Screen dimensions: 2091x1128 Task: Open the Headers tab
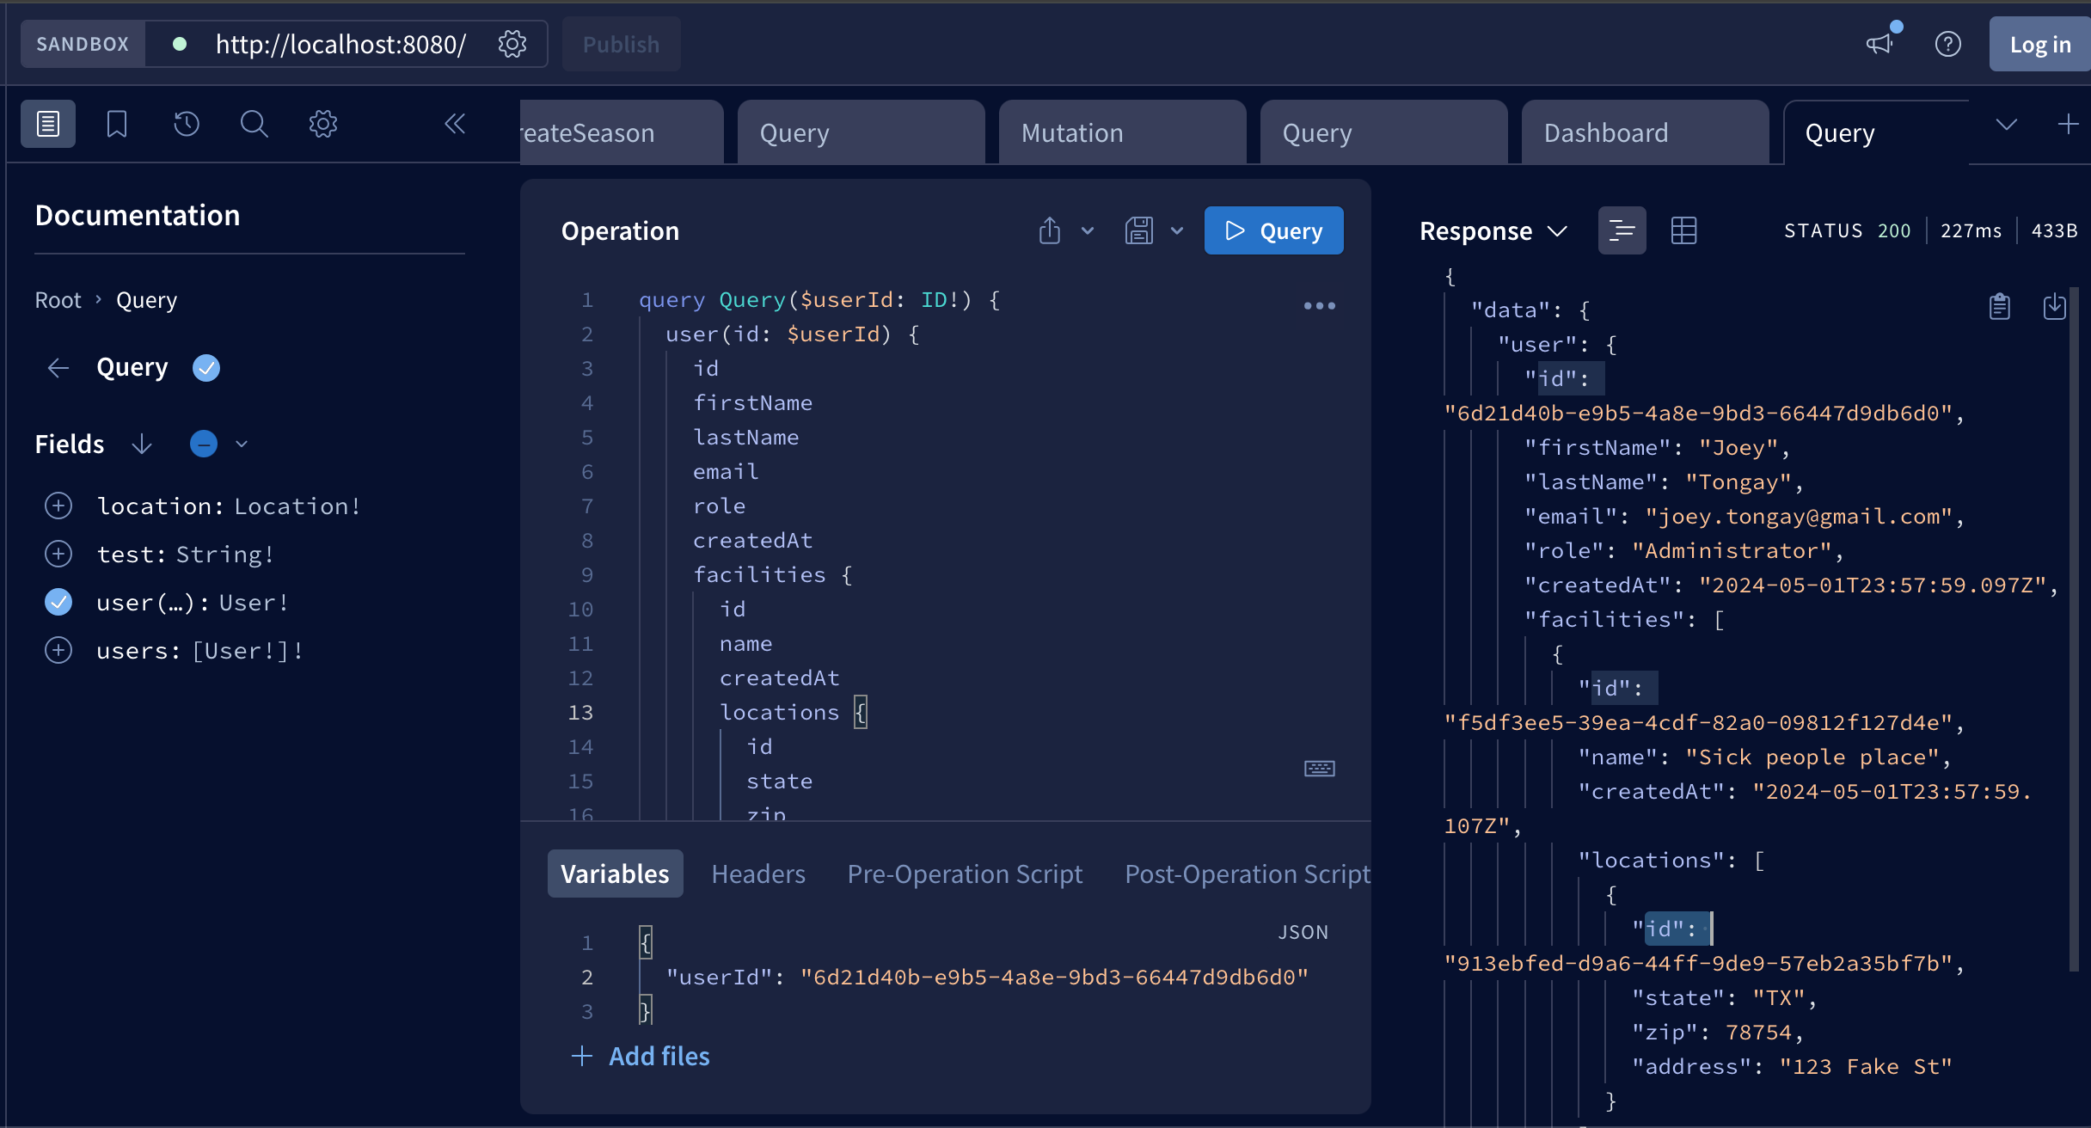[757, 874]
